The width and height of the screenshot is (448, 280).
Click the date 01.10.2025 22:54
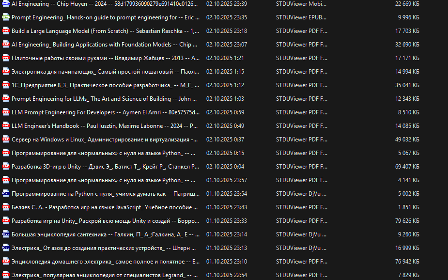[227, 275]
